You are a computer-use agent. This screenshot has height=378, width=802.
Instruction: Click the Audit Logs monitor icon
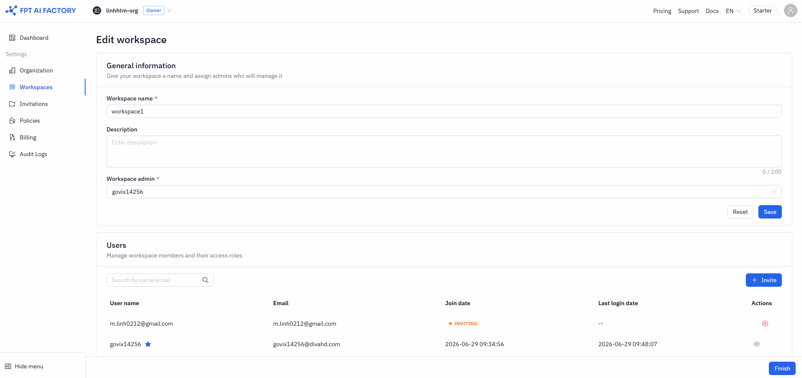[x=12, y=154]
